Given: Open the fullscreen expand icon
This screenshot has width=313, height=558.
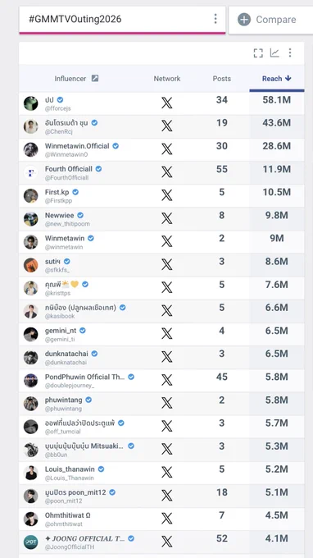Looking at the screenshot, I should click(x=258, y=53).
